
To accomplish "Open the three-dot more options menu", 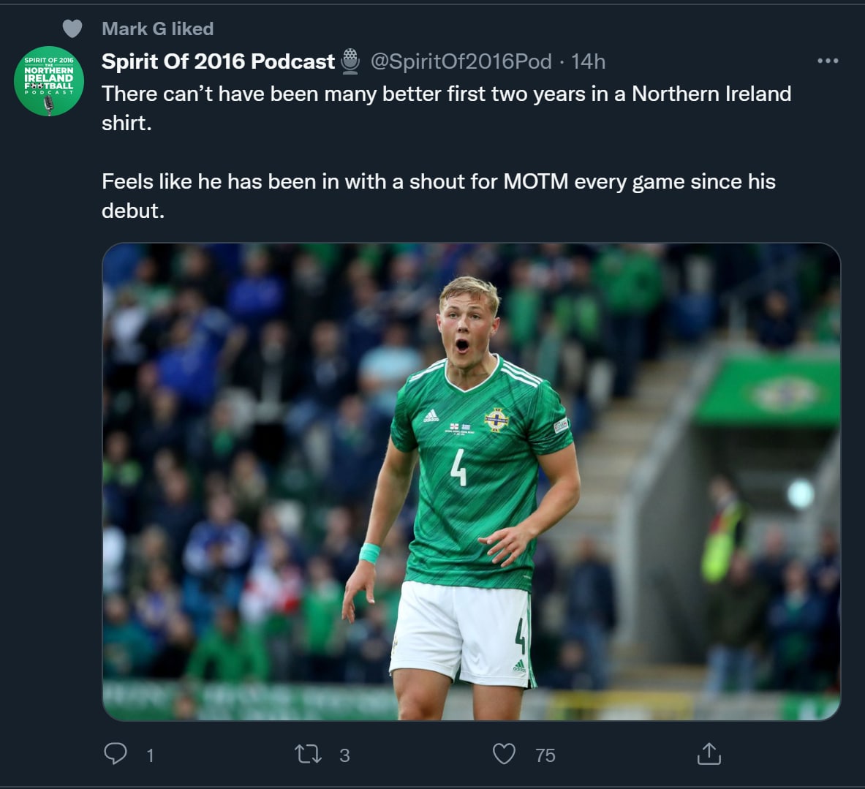I will click(828, 61).
